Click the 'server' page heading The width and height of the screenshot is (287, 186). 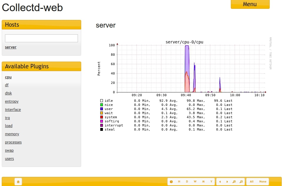pos(106,25)
